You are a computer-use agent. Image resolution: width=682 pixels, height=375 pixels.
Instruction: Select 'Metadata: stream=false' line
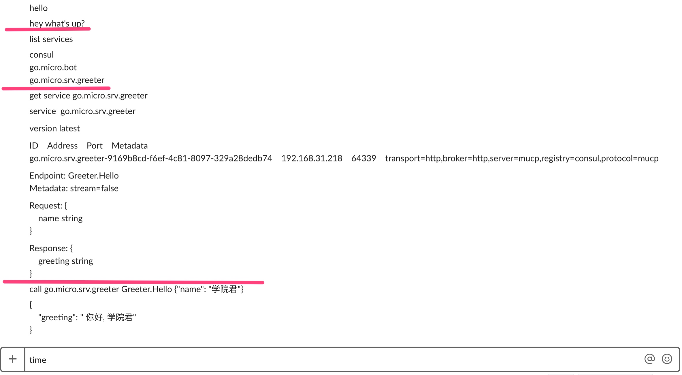(74, 188)
